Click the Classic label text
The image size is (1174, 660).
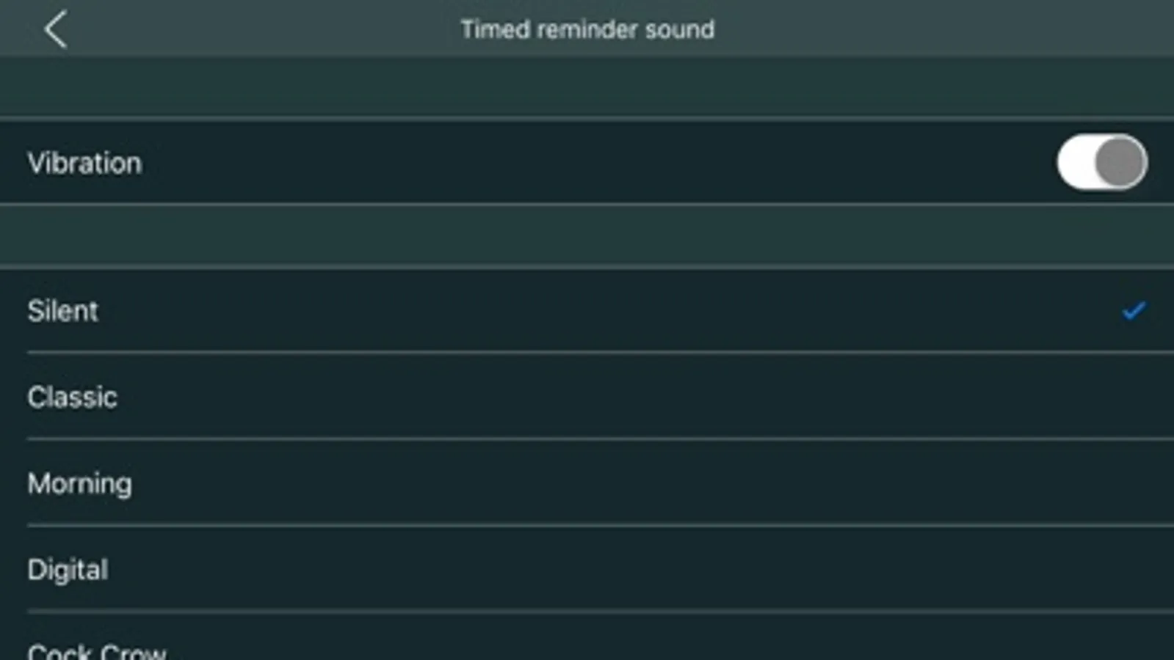(x=72, y=397)
